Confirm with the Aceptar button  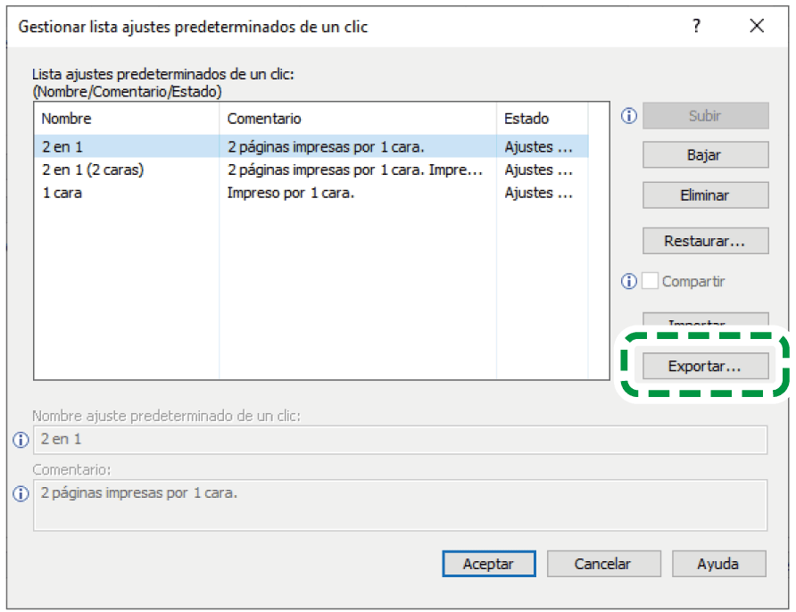(x=488, y=564)
